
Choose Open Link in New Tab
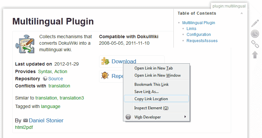(153, 68)
